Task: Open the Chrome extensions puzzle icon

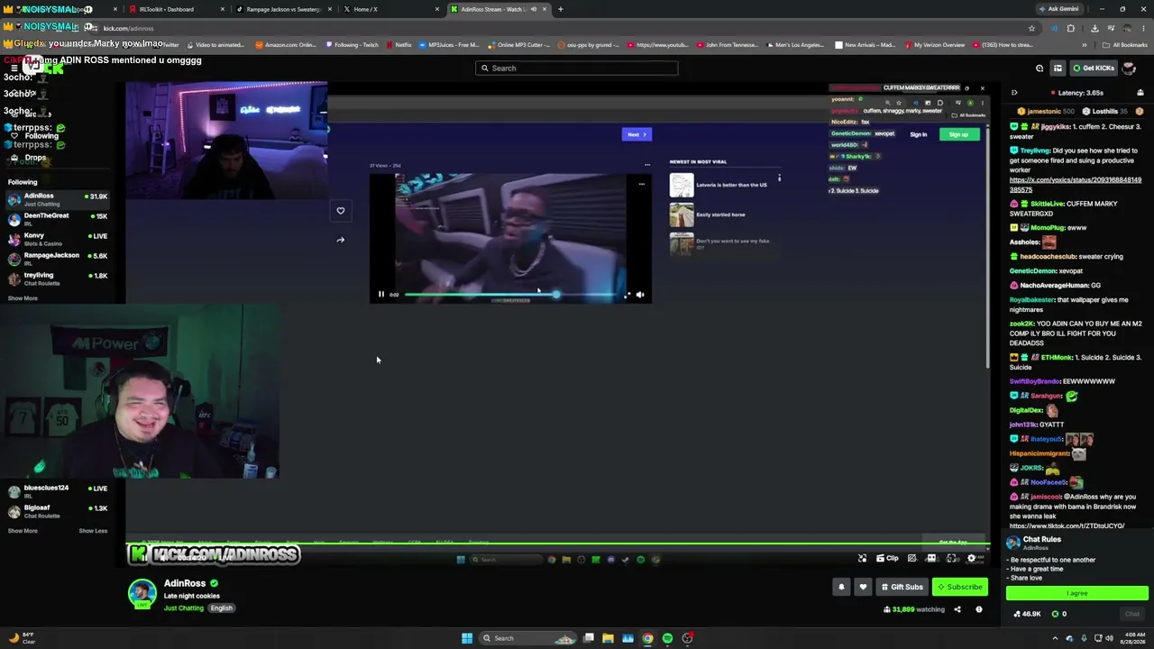Action: (1071, 28)
